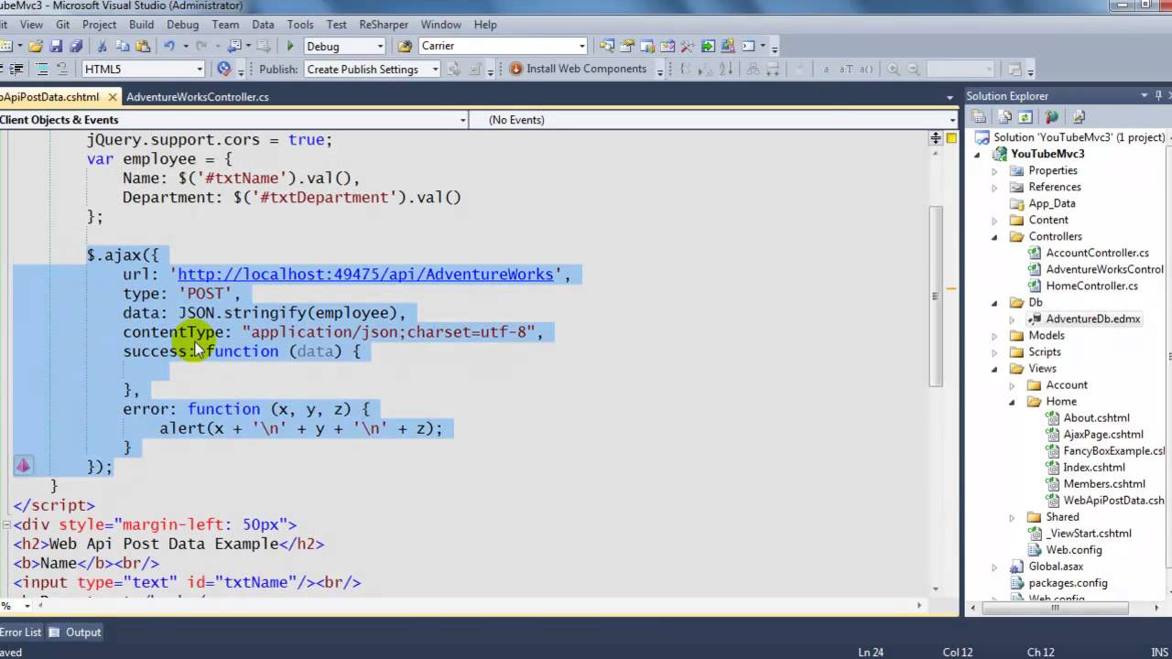Start debugging with the green play icon
The width and height of the screenshot is (1172, 659).
click(x=290, y=46)
